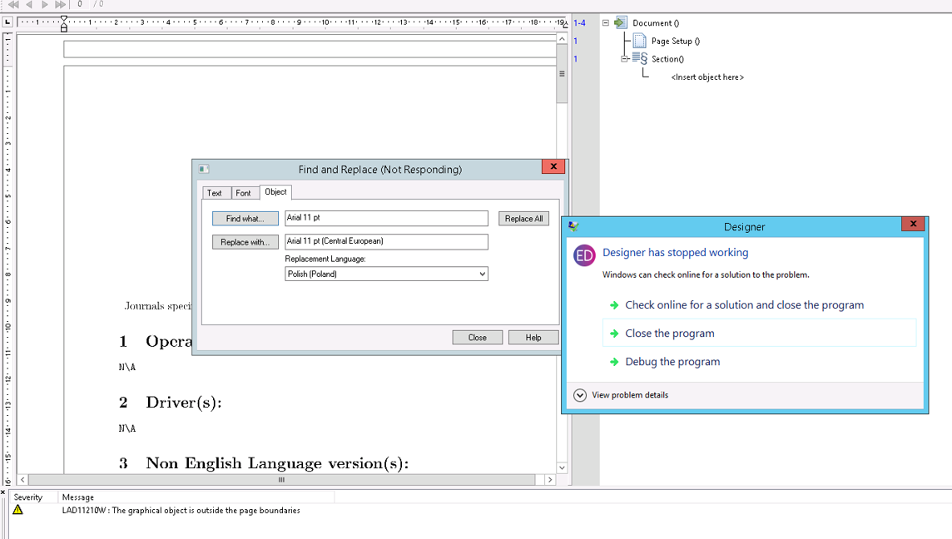Switch to the Text tab
952x539 pixels.
[216, 192]
